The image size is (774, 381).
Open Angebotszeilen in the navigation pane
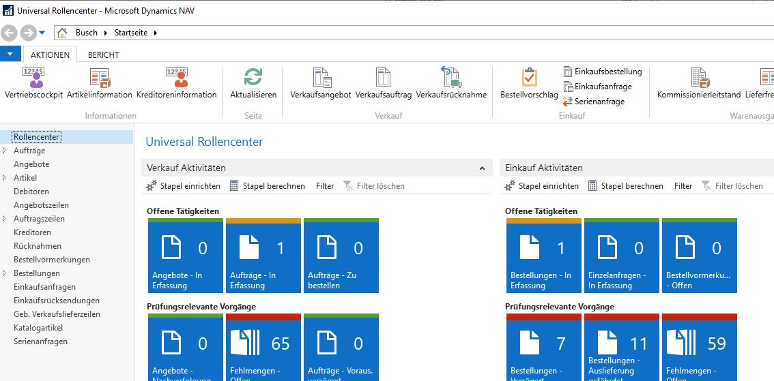(42, 205)
